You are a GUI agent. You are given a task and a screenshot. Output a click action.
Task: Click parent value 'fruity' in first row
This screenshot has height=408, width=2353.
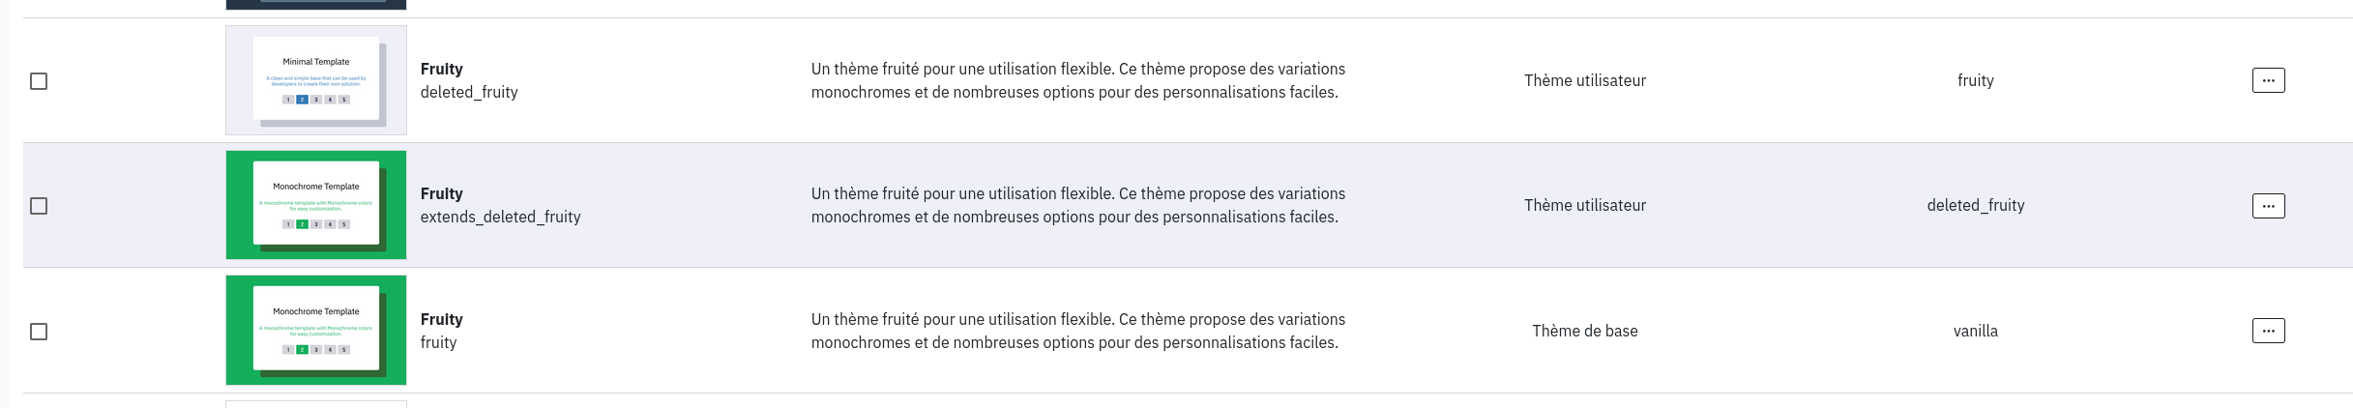coord(1975,80)
